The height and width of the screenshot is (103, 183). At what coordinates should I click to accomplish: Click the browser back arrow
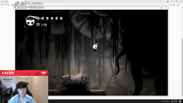point(2,5)
